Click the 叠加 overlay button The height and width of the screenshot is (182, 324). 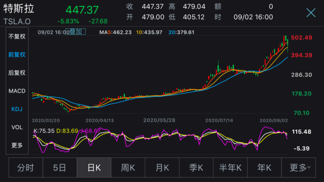75,32
